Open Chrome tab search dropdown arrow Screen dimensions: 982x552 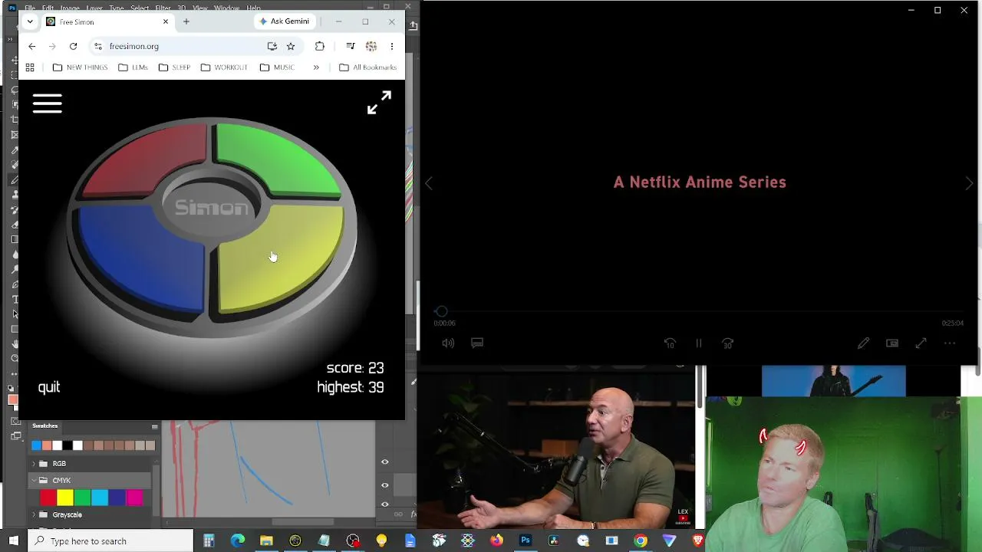(30, 21)
